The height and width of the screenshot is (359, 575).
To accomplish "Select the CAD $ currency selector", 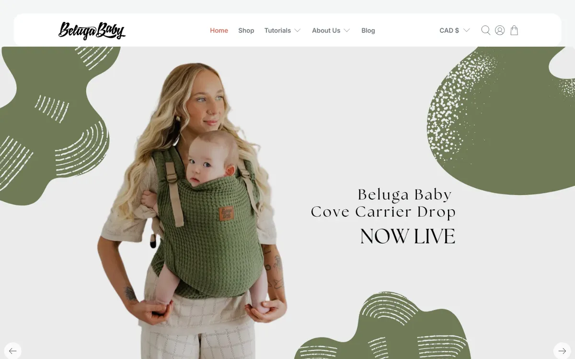I will 455,30.
